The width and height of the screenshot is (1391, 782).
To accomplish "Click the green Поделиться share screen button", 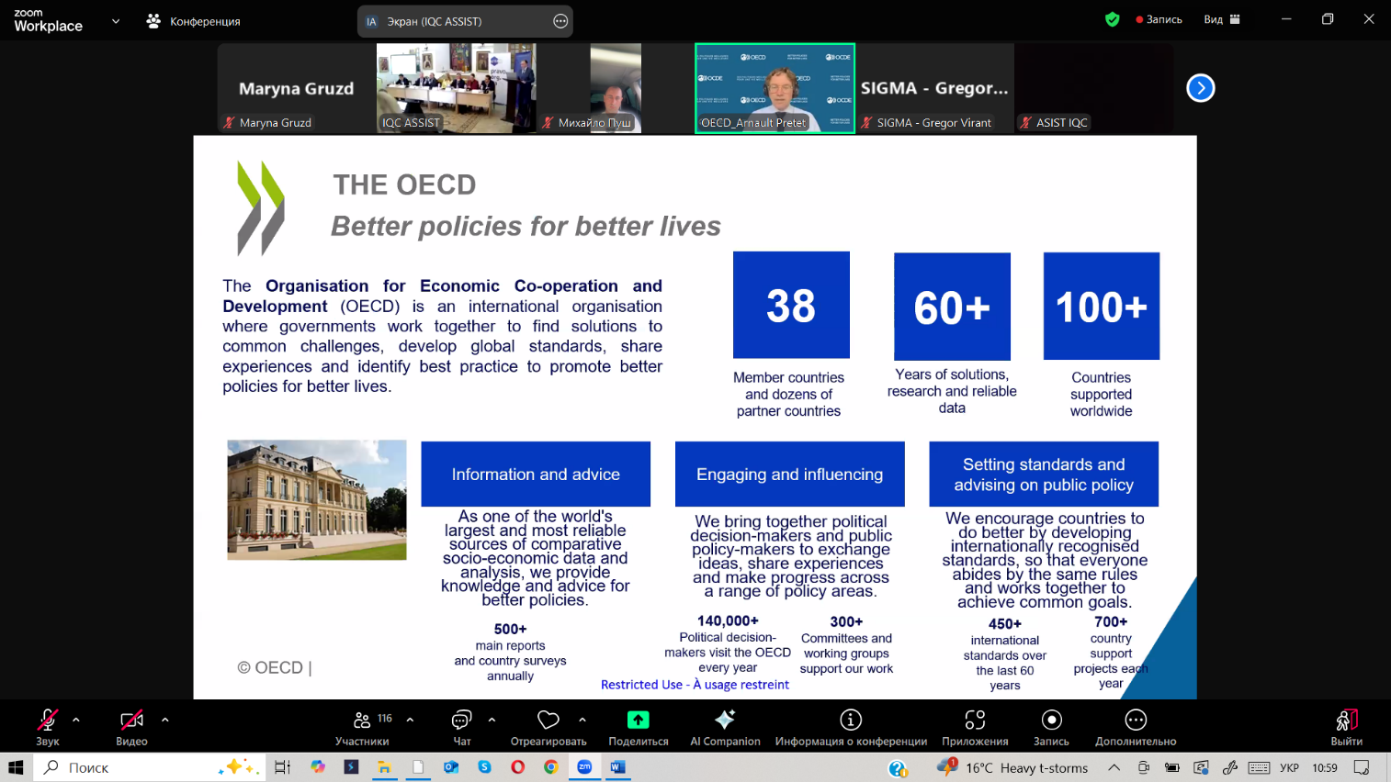I will tap(638, 727).
